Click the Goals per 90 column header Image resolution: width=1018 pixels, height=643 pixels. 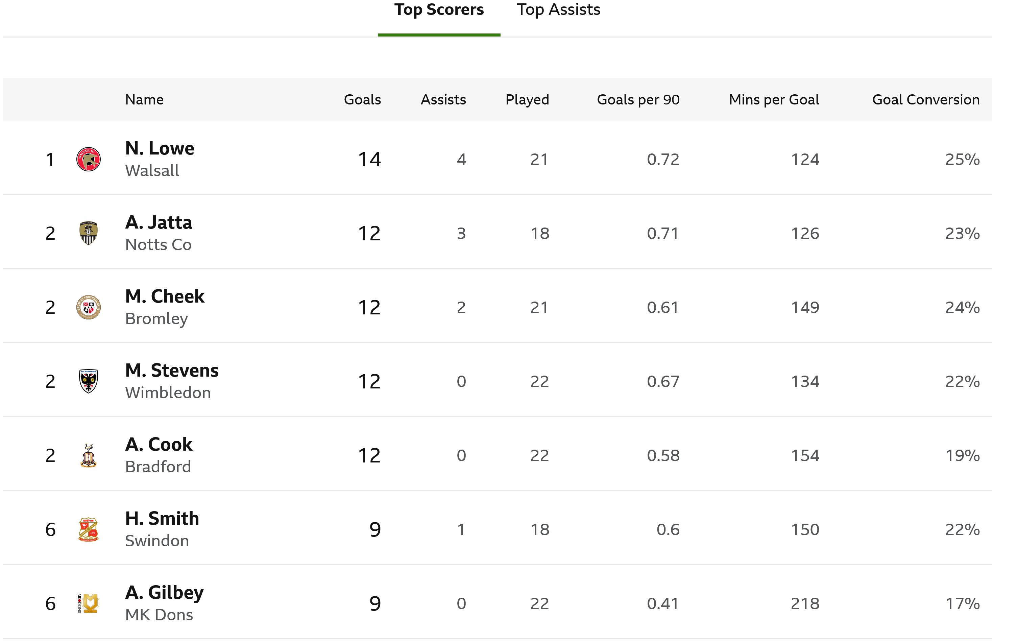click(638, 100)
